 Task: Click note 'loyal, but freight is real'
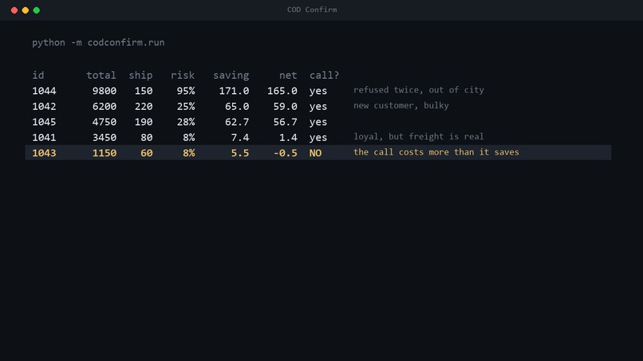click(419, 137)
